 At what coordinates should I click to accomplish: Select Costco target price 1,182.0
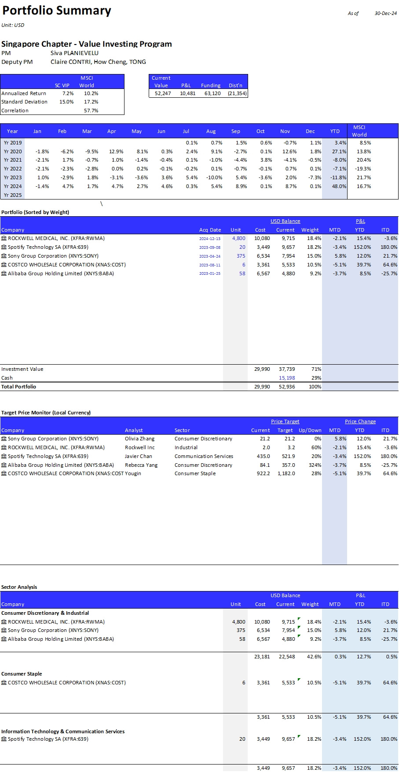286,473
